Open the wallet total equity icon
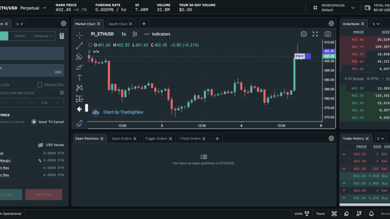Viewport: 390px width, 219px height. [367, 8]
